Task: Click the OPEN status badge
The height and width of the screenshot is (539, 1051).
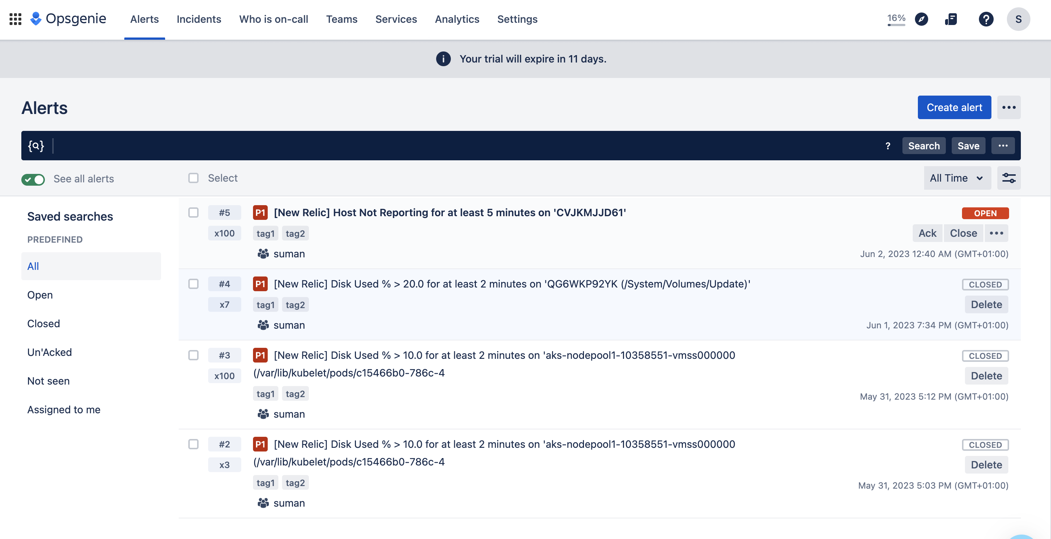Action: [x=985, y=213]
